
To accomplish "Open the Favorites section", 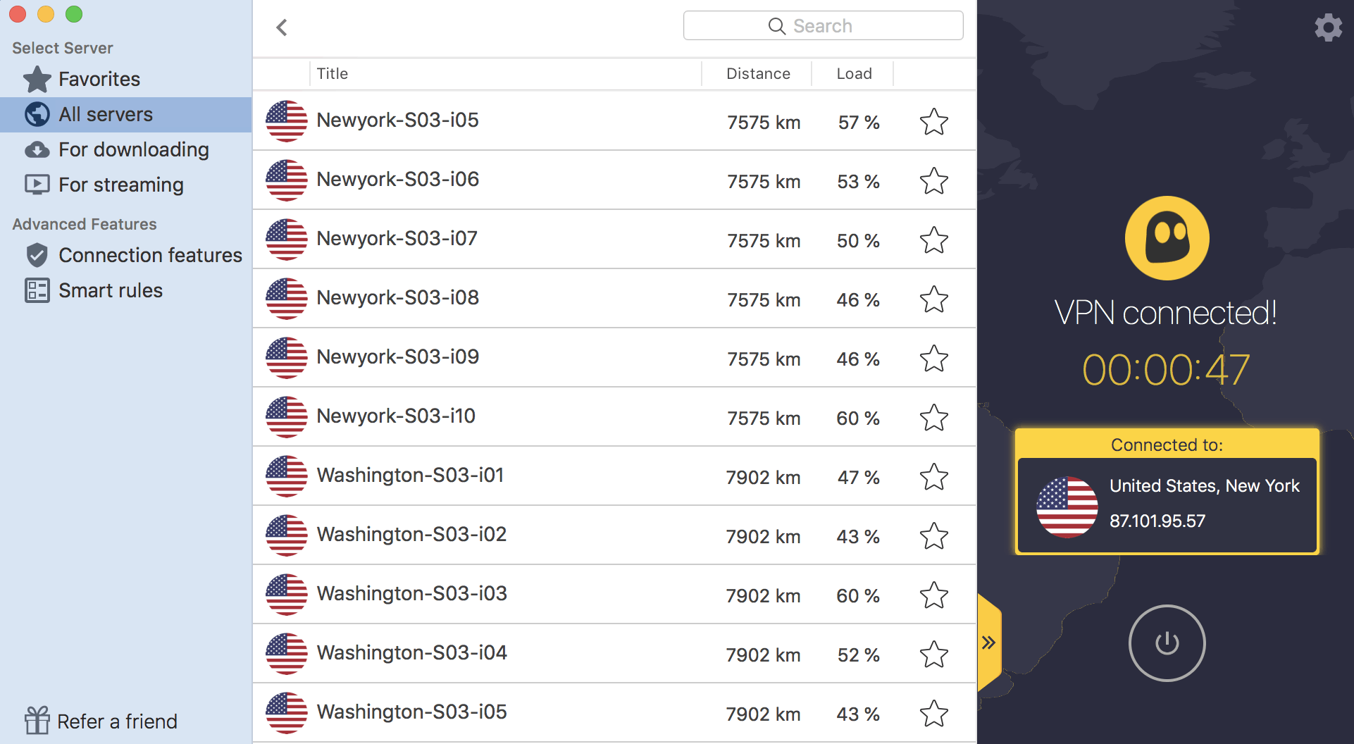I will click(x=125, y=79).
